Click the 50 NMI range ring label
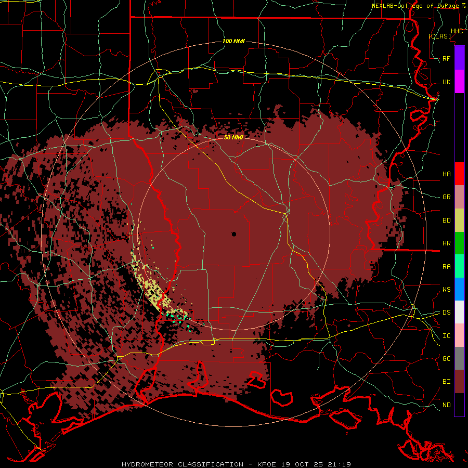 tap(233, 137)
